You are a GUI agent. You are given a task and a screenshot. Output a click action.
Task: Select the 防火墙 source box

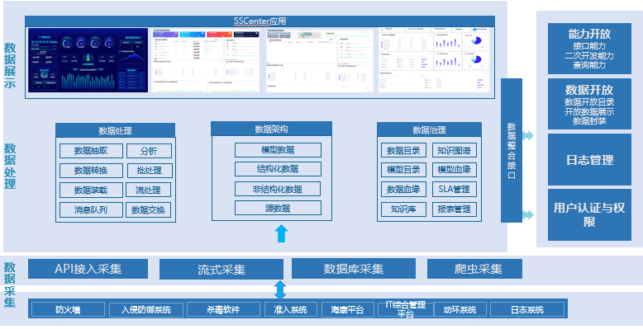(68, 310)
